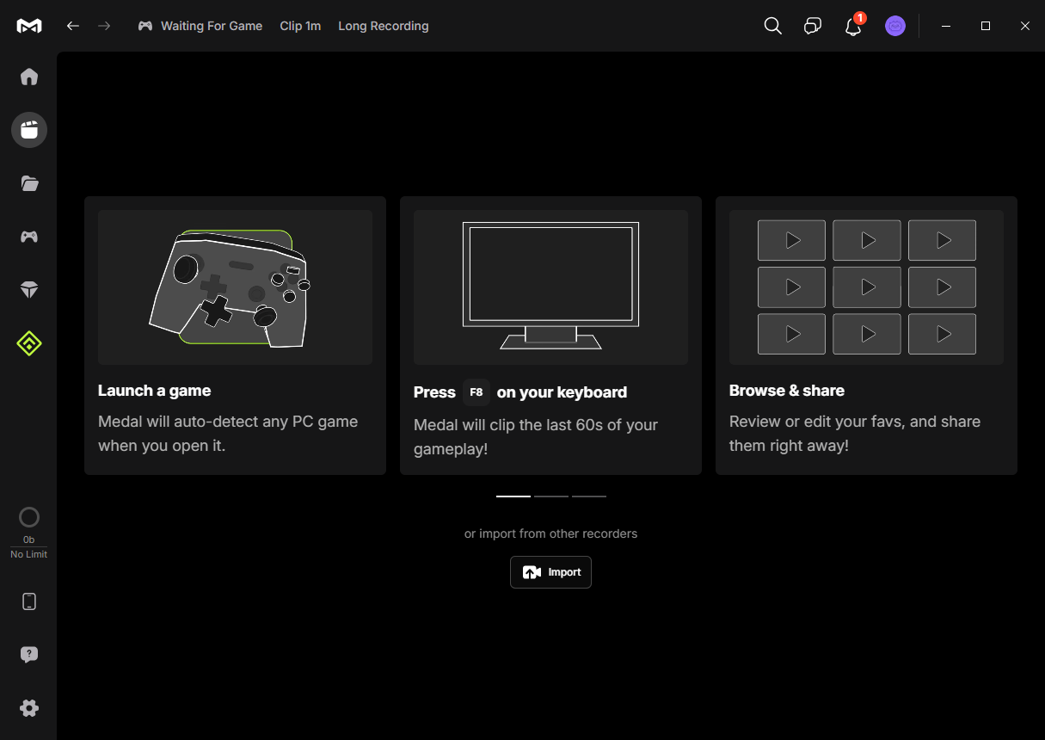
Task: Click the storage usage circle indicator
Action: 29,517
